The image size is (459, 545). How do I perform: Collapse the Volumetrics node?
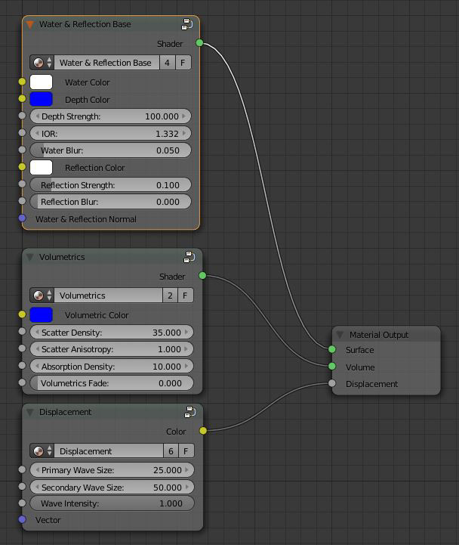pos(30,257)
